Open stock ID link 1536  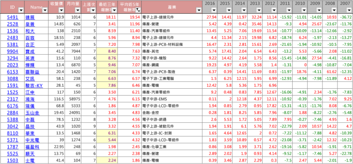point(12,31)
